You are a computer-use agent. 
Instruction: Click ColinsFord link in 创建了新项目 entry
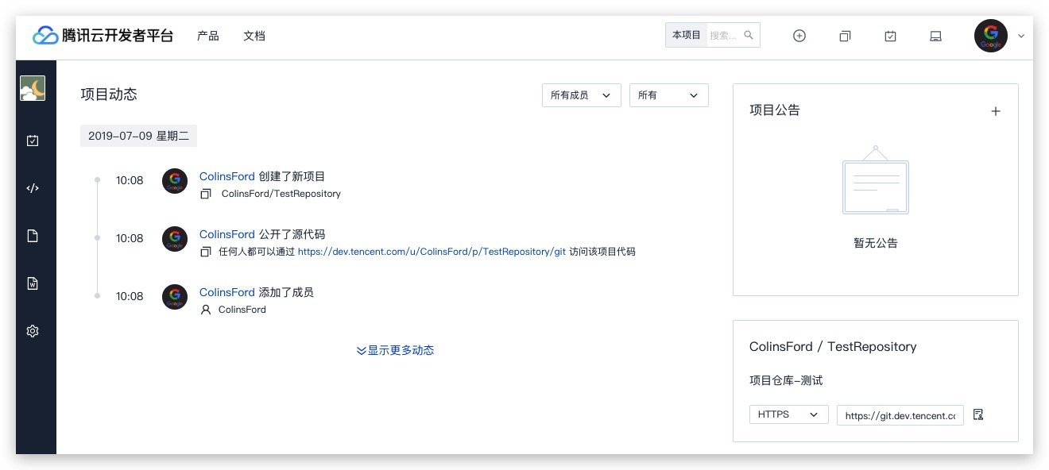[227, 176]
